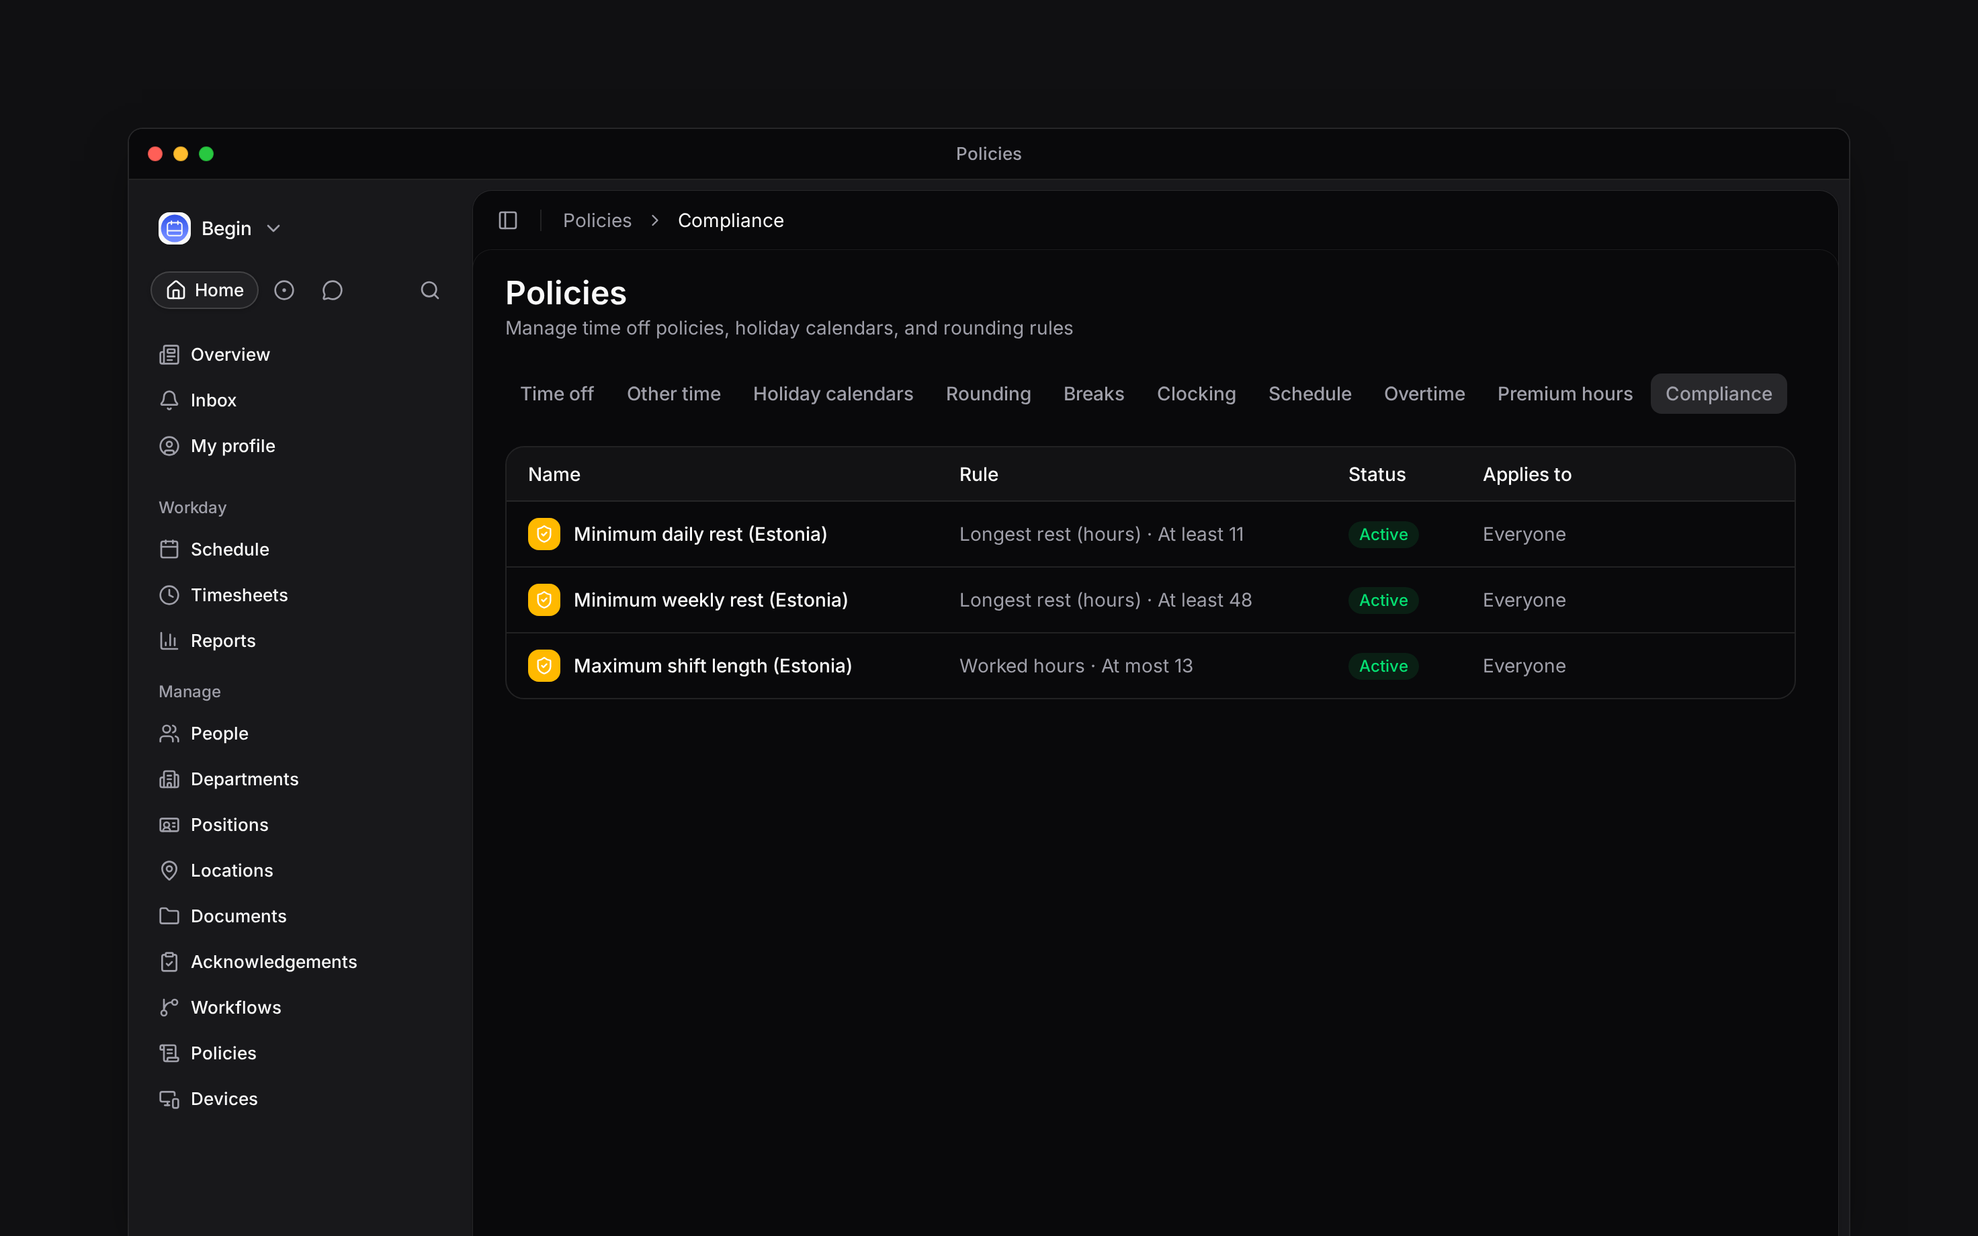Navigate to Departments
This screenshot has width=1978, height=1236.
[245, 779]
